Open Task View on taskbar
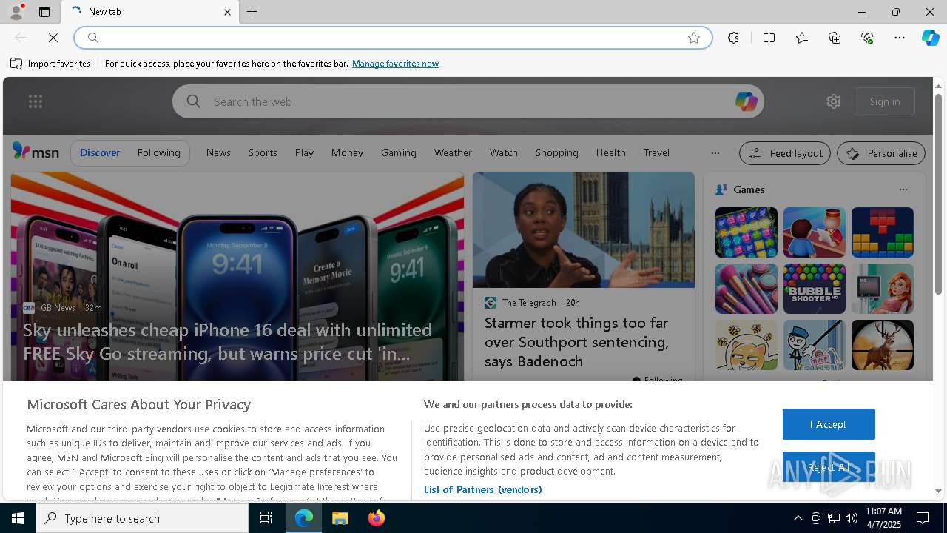947x533 pixels. tap(266, 518)
